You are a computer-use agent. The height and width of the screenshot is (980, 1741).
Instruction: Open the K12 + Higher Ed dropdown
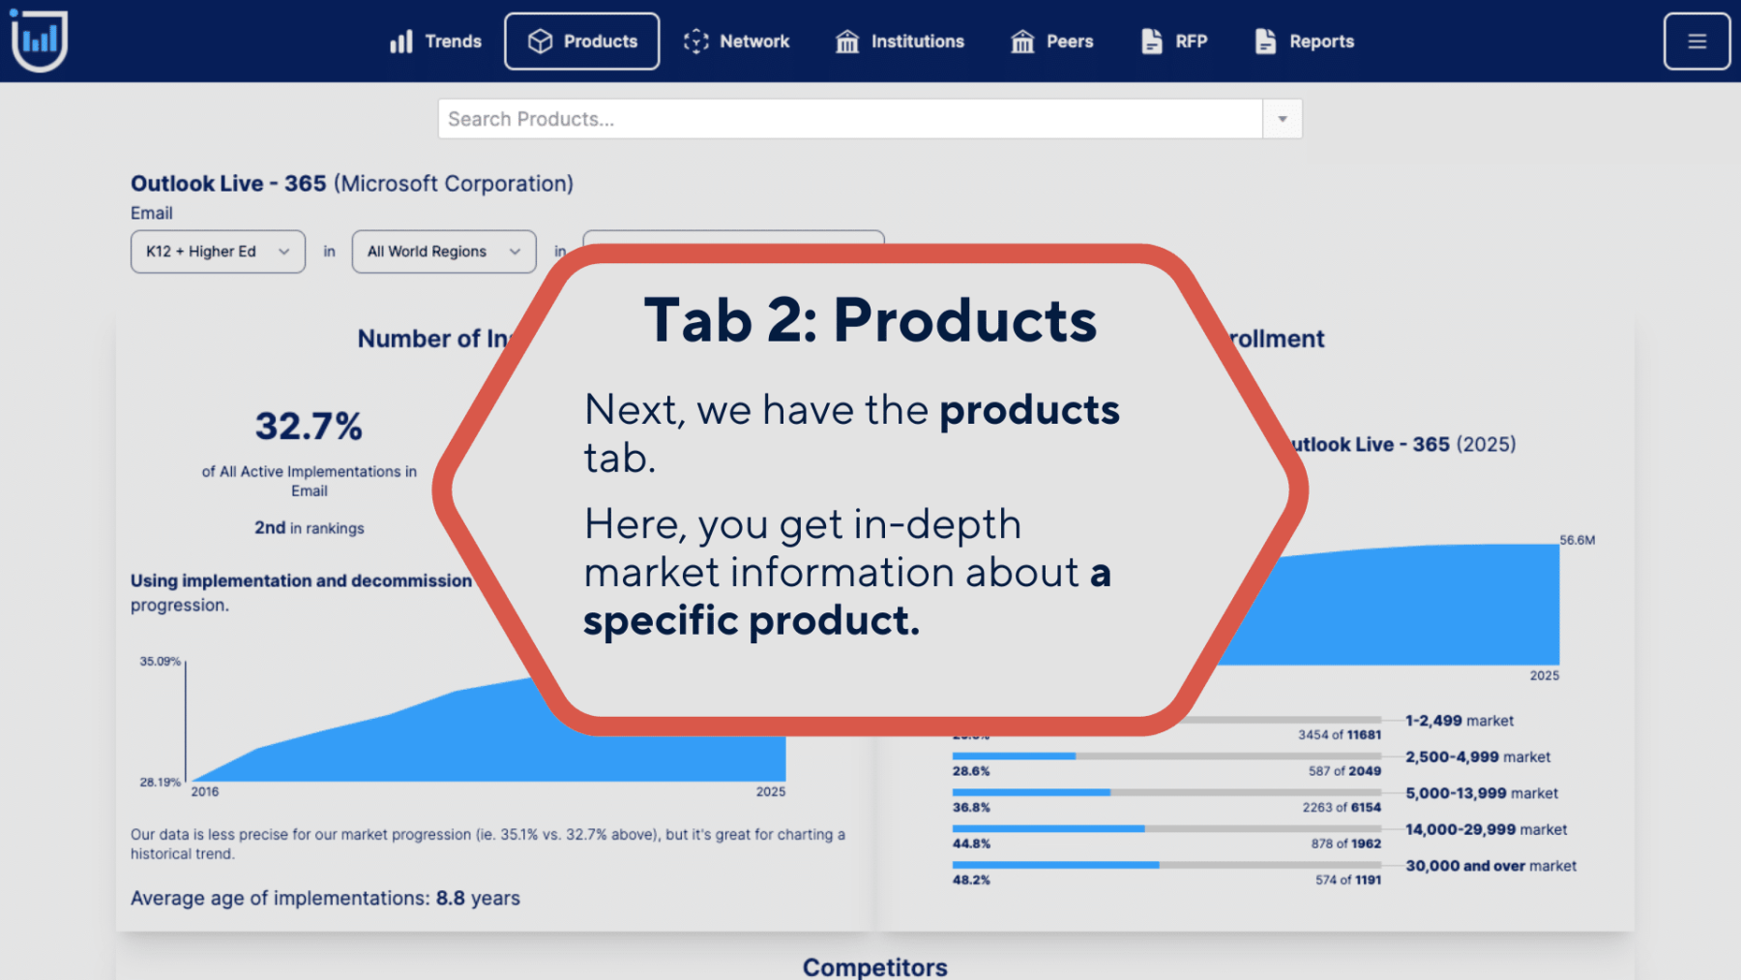[x=218, y=252]
